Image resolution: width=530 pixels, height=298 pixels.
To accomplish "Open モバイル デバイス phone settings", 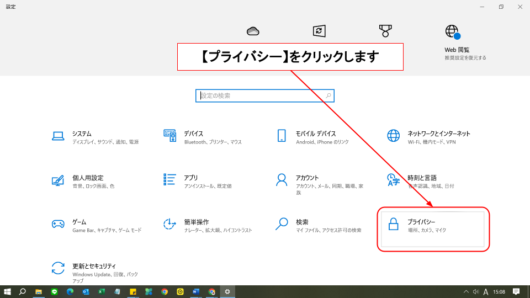I will coord(315,137).
